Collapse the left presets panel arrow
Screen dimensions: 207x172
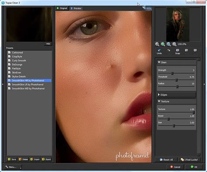[x=3, y=84]
